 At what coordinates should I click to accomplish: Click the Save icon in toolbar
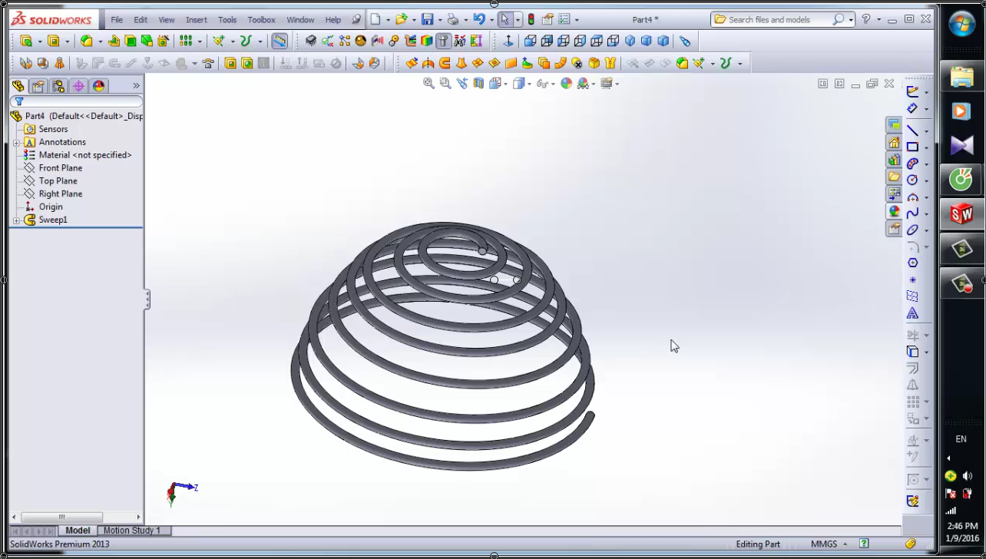(x=428, y=19)
